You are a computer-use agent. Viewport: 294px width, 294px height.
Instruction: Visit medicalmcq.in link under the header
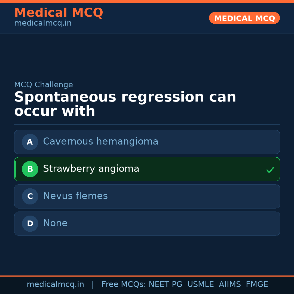click(x=43, y=23)
